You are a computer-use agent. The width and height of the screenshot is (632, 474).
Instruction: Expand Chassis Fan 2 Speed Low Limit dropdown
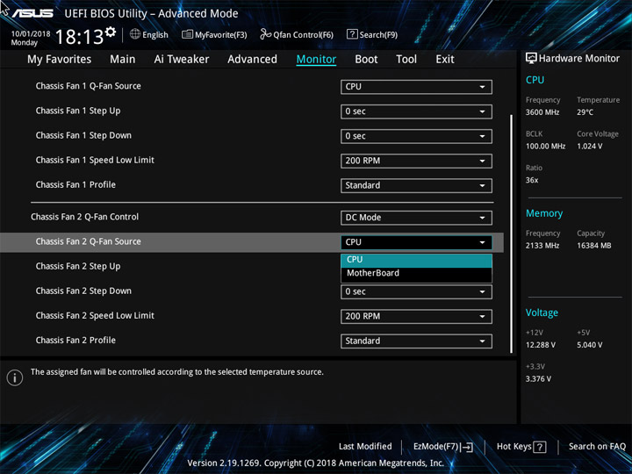(416, 316)
